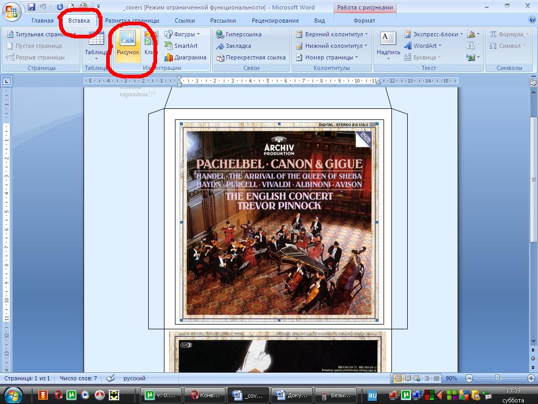Switch to Outline view
Screen dimensions: 538x404
(x=427, y=379)
